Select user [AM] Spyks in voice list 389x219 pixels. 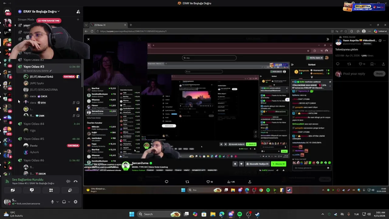point(37,83)
